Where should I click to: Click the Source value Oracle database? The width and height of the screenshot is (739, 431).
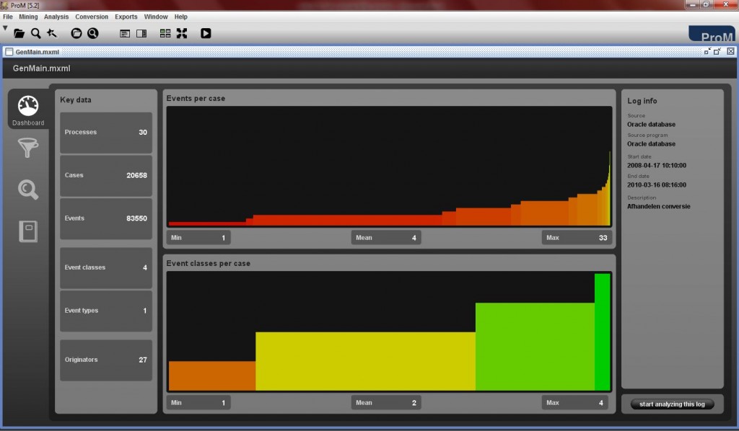point(651,125)
